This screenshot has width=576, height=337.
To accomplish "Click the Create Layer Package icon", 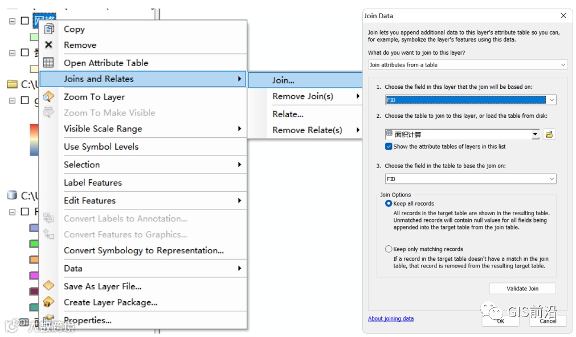I will coord(49,302).
